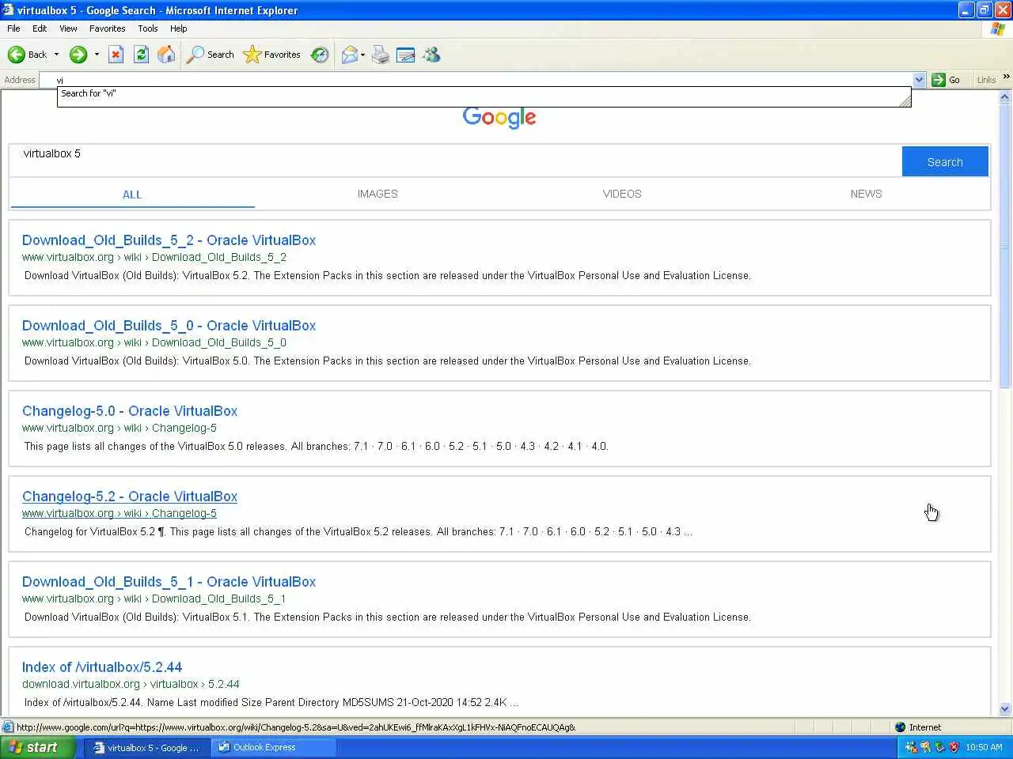Image resolution: width=1013 pixels, height=759 pixels.
Task: Open Download_Old_Builds_5_0 - Oracle VirtualBox result
Action: click(x=169, y=326)
